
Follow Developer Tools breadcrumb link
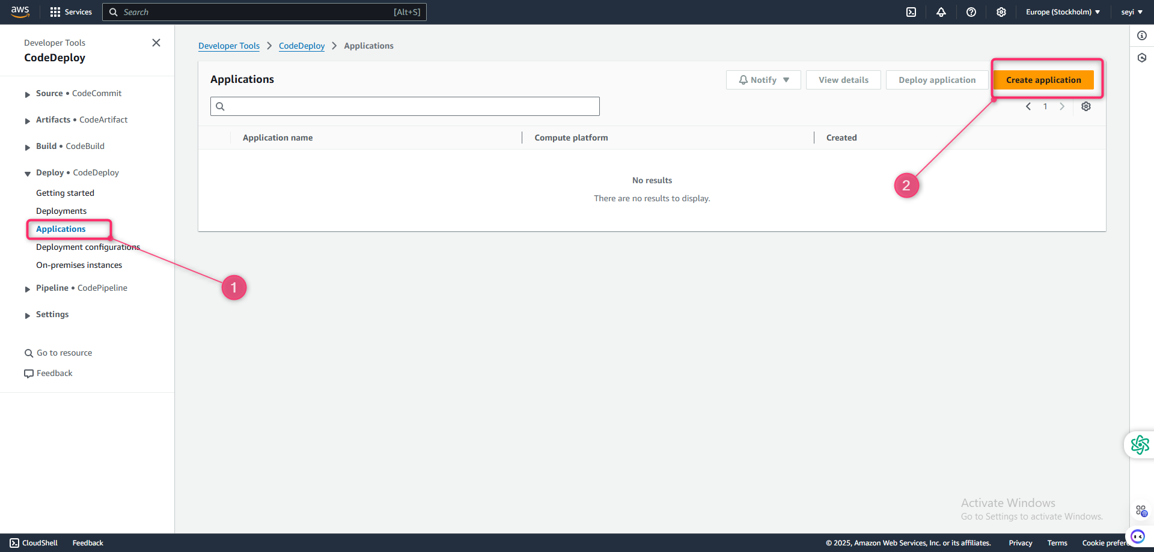point(229,46)
